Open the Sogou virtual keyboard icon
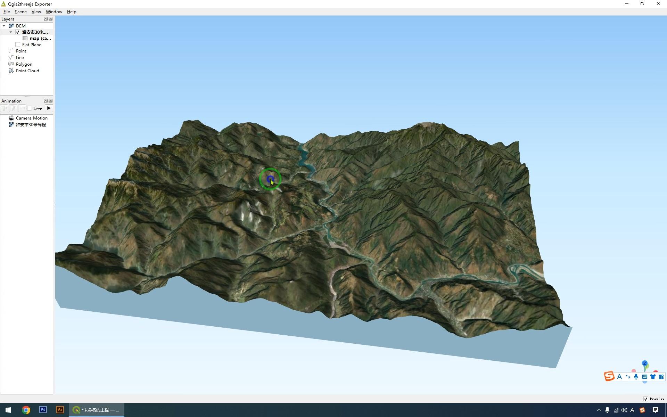 point(644,377)
